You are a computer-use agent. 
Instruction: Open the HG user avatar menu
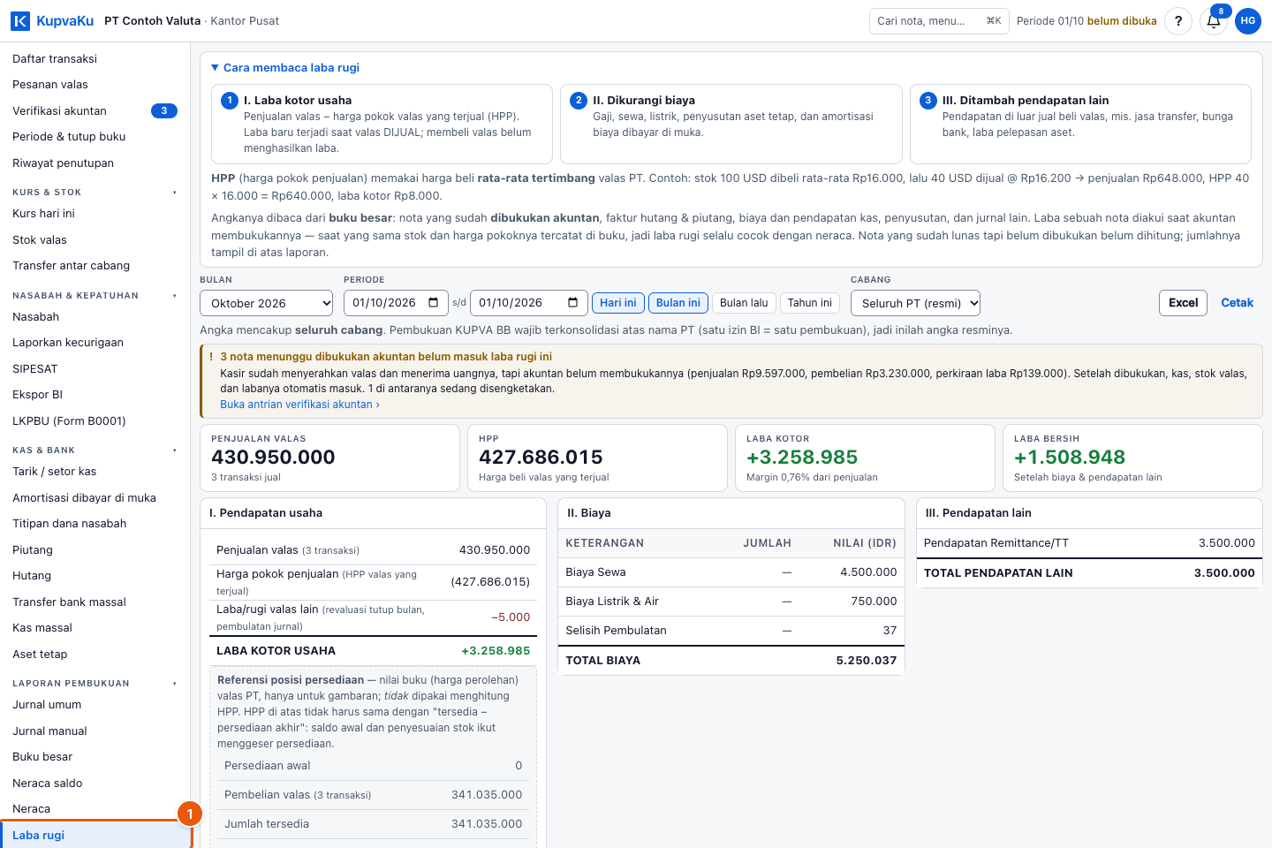(x=1248, y=21)
